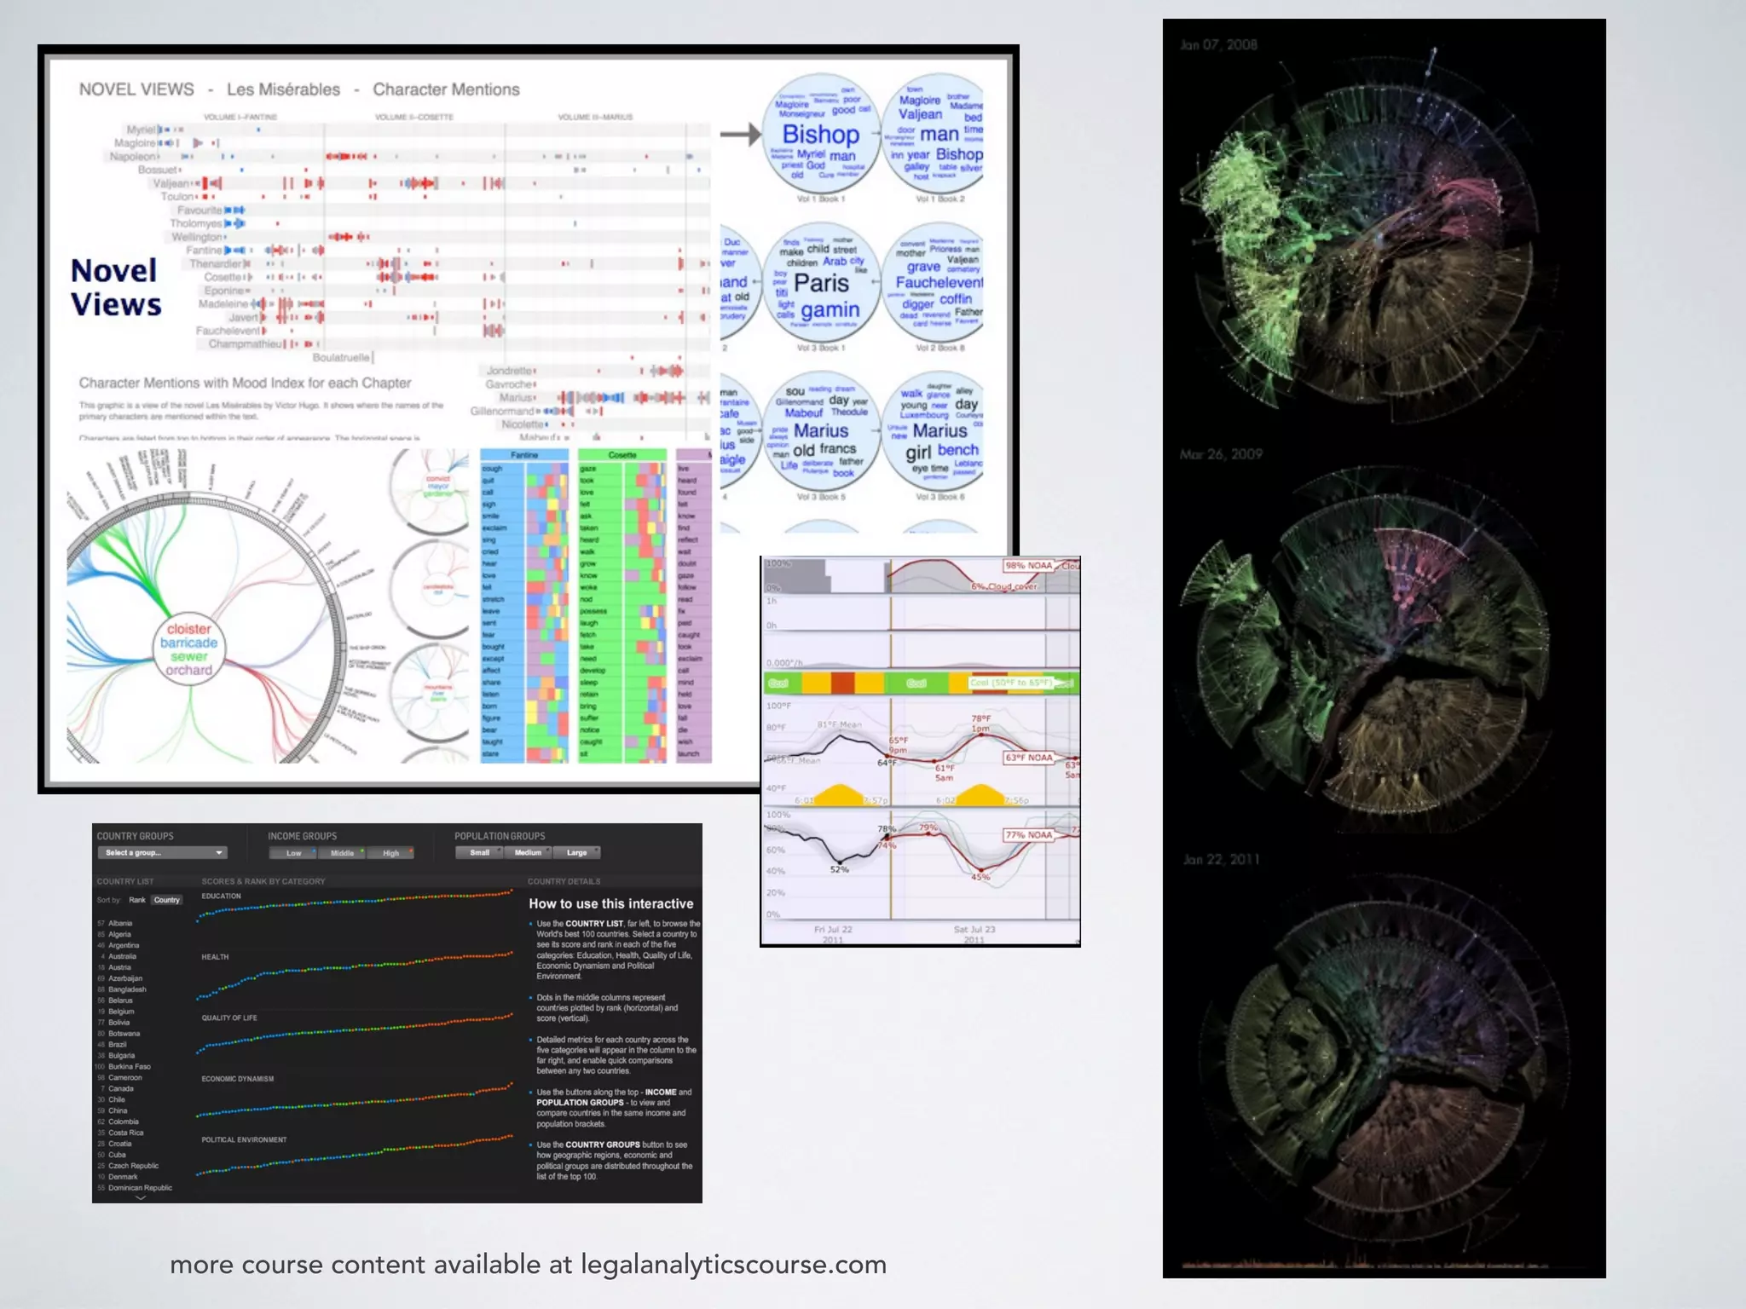1746x1309 pixels.
Task: Click the '98% NOAA' cloud cover label
Action: click(x=1027, y=566)
